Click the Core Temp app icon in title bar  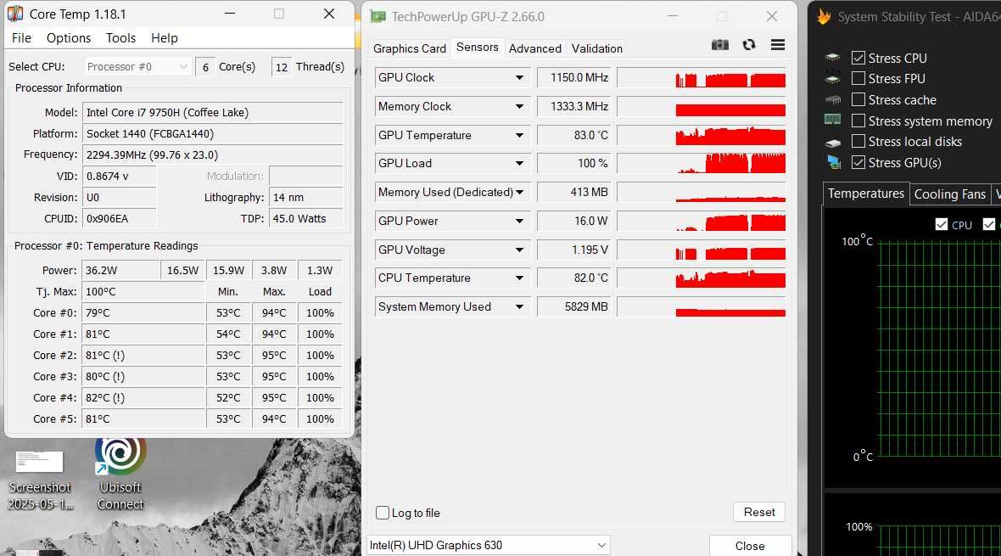click(15, 14)
